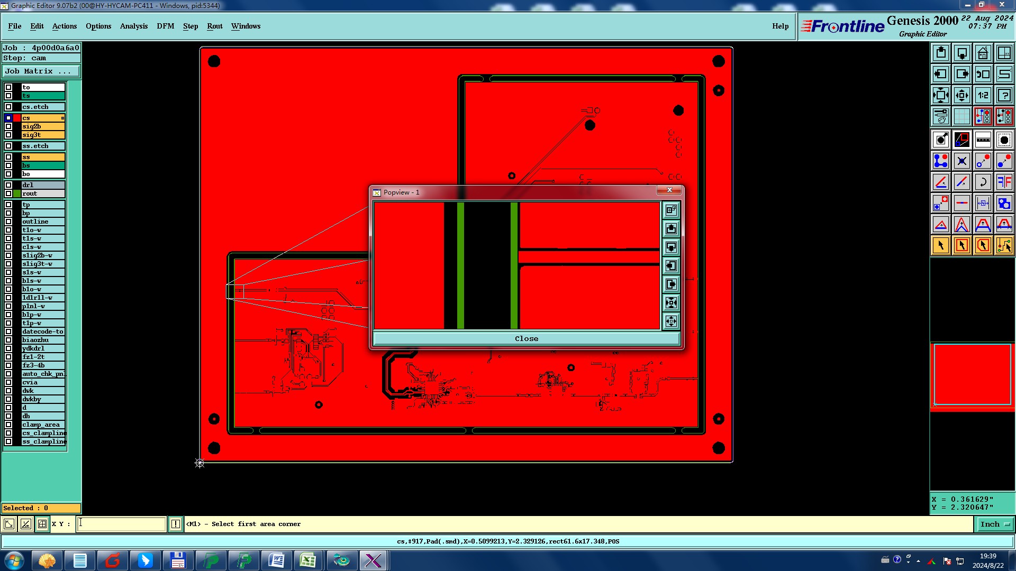
Task: Click the Close button in Popview
Action: pyautogui.click(x=526, y=338)
